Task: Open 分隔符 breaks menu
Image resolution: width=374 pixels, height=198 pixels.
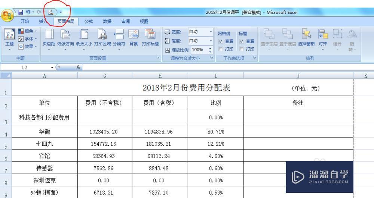Action: pos(119,40)
